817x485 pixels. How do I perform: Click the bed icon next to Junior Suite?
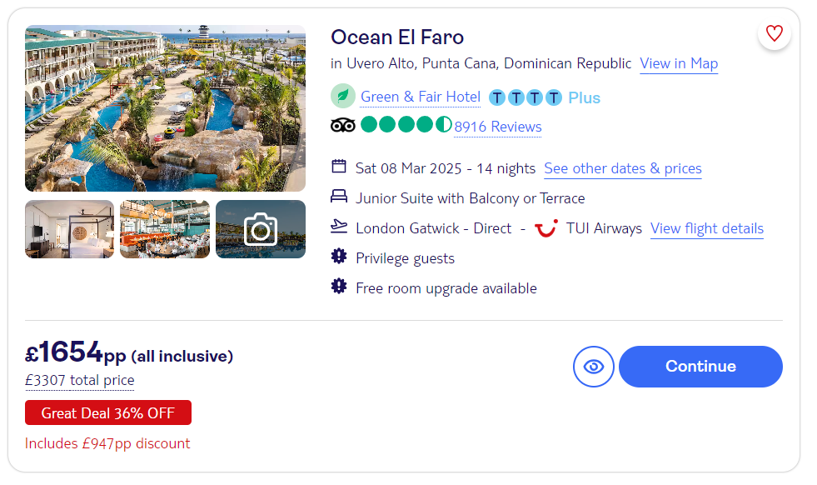[x=339, y=197]
